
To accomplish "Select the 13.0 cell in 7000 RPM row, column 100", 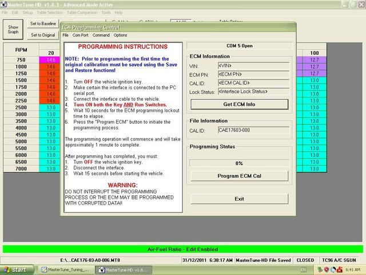I will click(x=315, y=168).
